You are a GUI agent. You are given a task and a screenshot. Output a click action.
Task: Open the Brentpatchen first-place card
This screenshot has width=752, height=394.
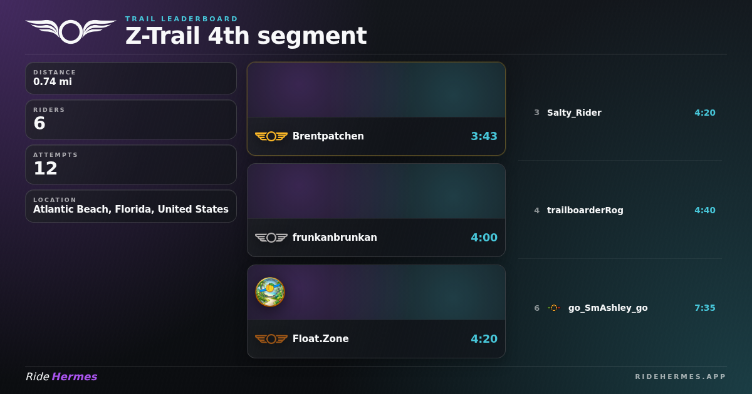[x=376, y=109]
